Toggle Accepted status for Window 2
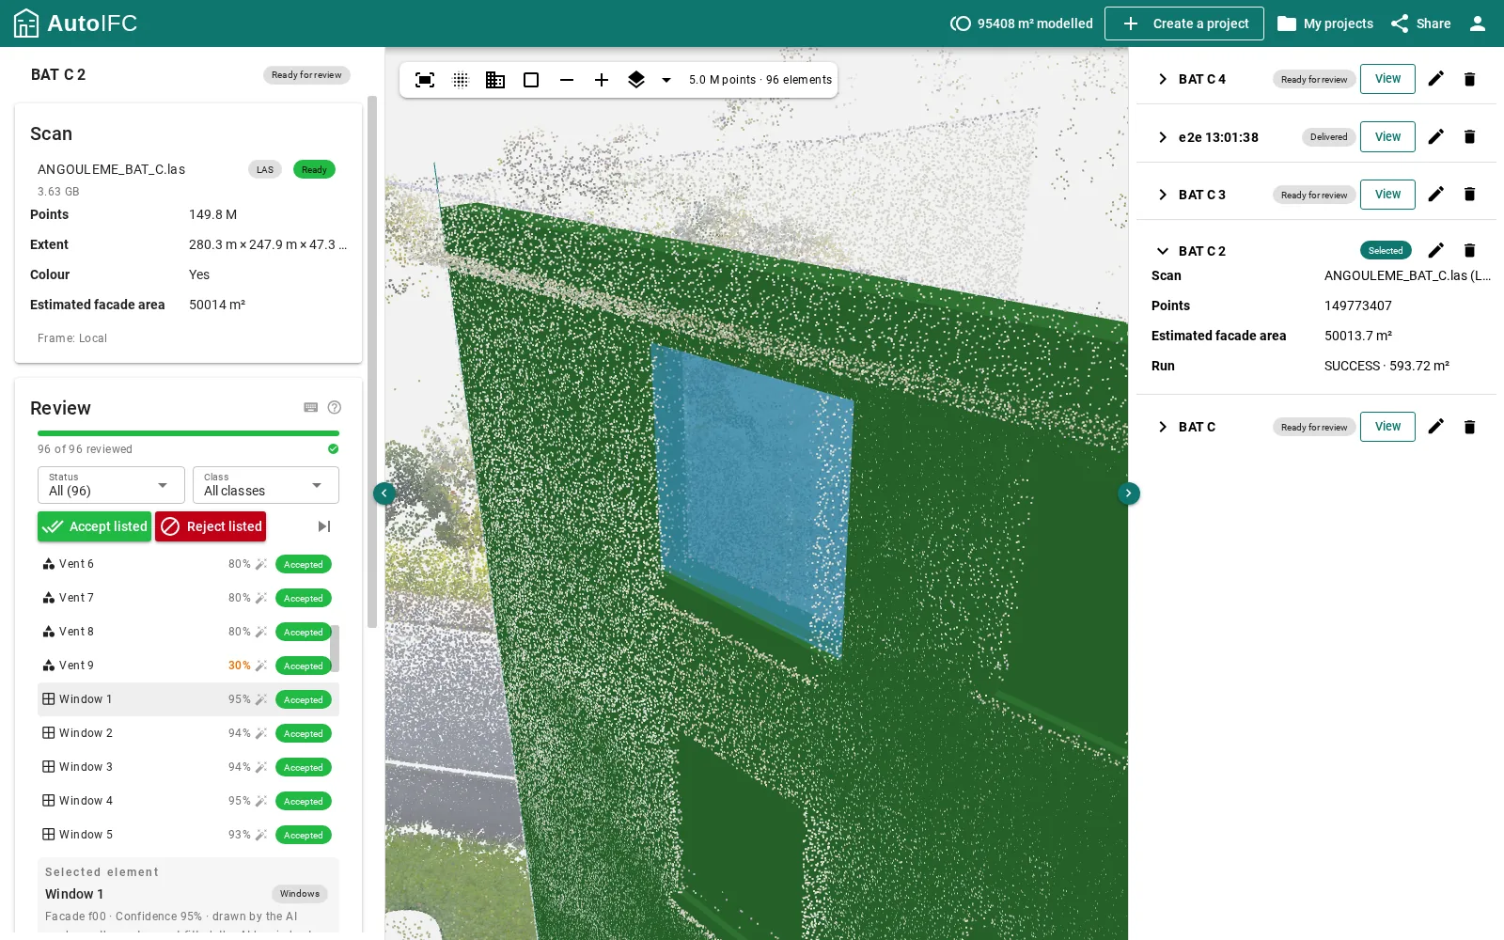The image size is (1504, 940). point(303,734)
